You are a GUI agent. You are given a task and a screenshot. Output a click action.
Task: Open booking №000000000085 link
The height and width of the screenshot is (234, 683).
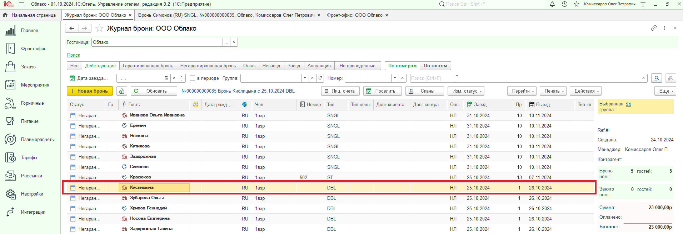coord(238,91)
